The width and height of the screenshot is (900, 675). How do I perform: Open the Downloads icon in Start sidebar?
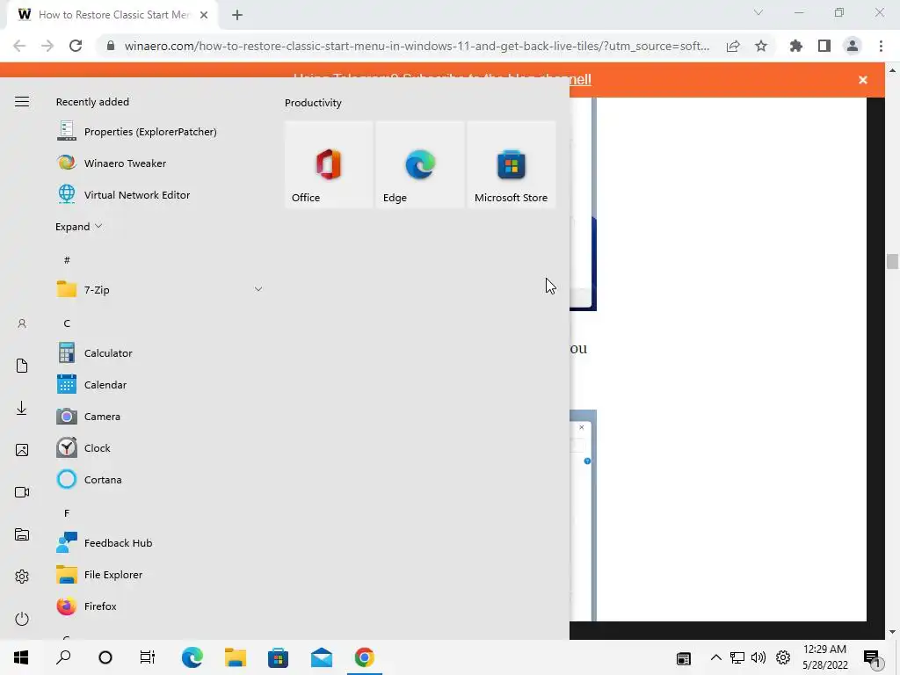point(22,408)
